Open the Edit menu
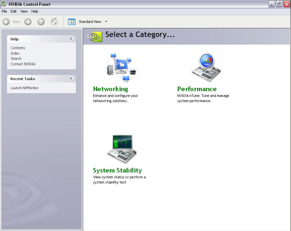291x231 pixels. [x=14, y=11]
